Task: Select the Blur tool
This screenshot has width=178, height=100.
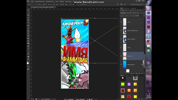Action: coord(28,41)
